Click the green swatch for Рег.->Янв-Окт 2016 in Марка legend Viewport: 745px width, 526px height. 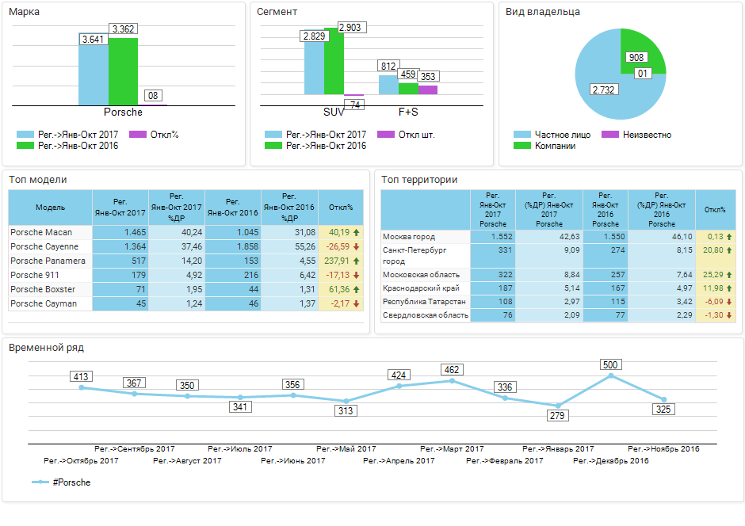coord(25,146)
